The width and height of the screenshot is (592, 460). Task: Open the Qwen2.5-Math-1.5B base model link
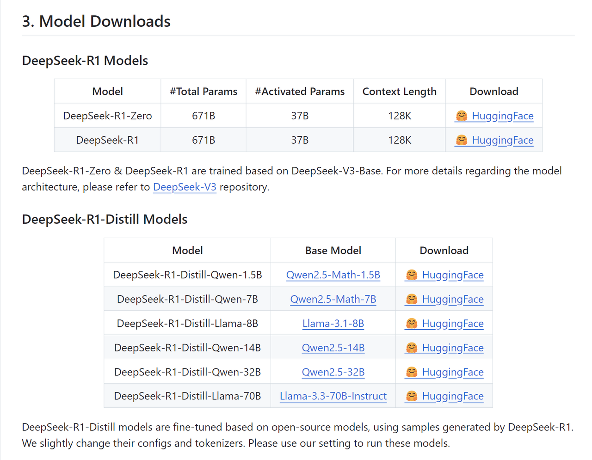tap(333, 275)
